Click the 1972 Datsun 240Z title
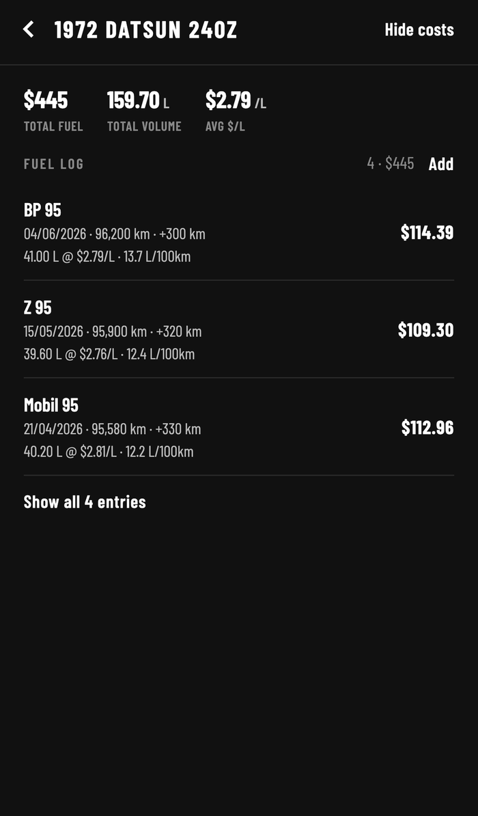Screen dimensions: 478x816 145,29
